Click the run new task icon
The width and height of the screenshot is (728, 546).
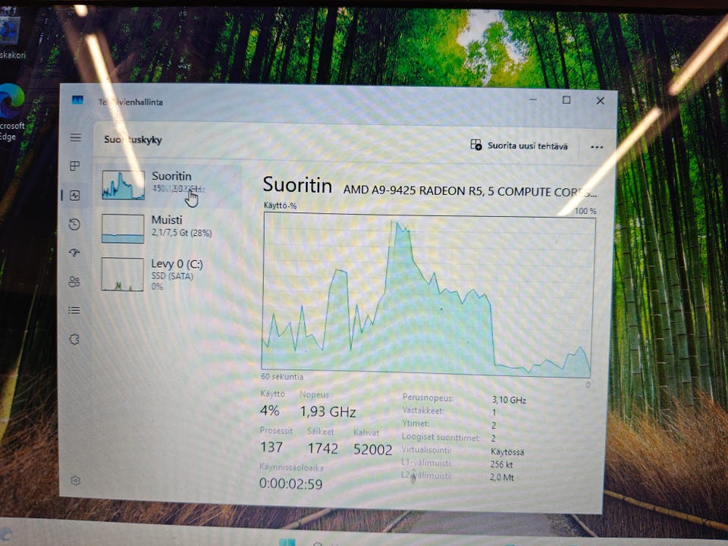tap(476, 145)
